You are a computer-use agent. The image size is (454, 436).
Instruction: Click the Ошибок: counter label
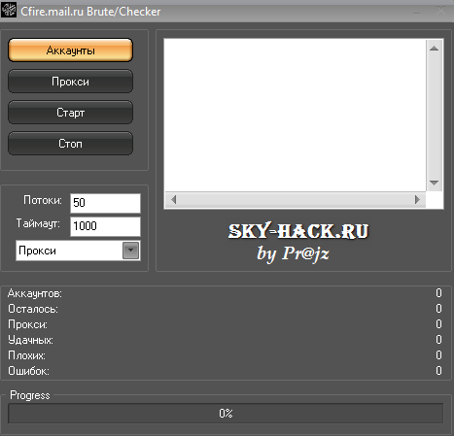click(28, 371)
